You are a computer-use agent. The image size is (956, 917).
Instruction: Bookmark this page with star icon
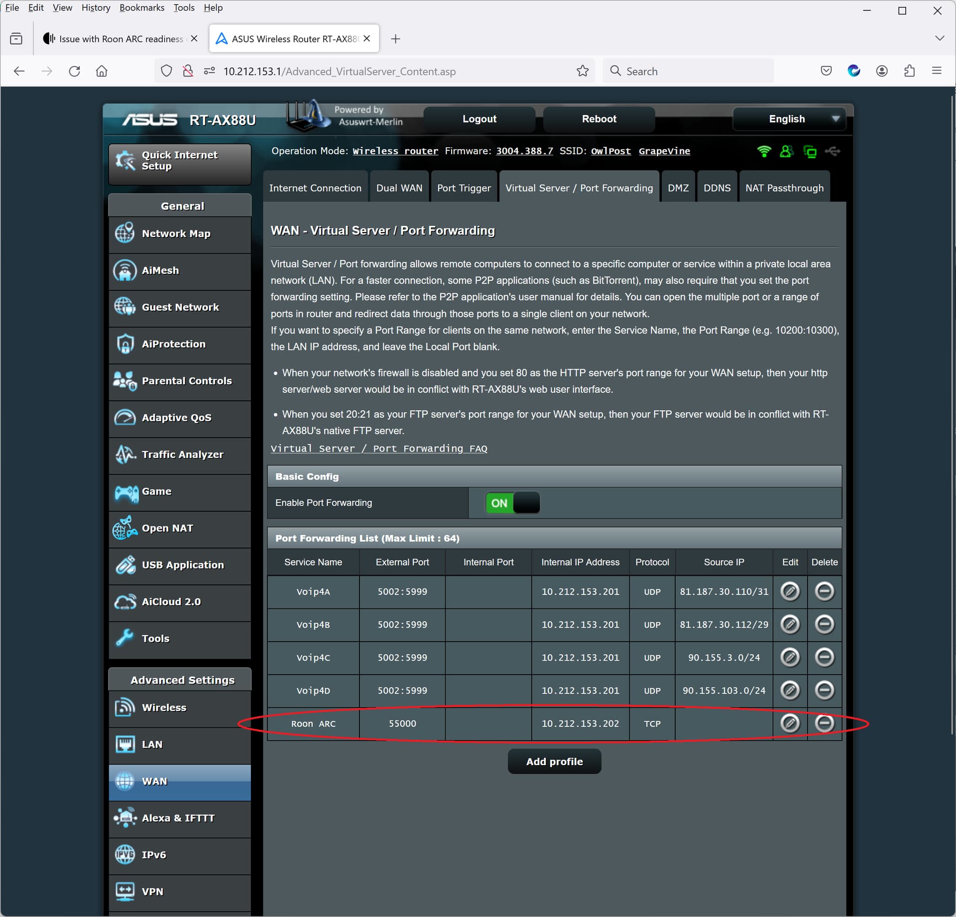[583, 71]
